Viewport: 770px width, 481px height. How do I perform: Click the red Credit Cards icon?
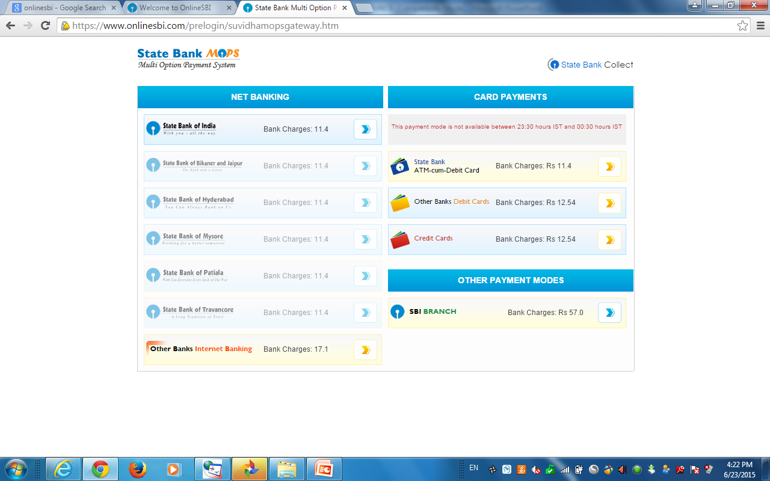[399, 240]
